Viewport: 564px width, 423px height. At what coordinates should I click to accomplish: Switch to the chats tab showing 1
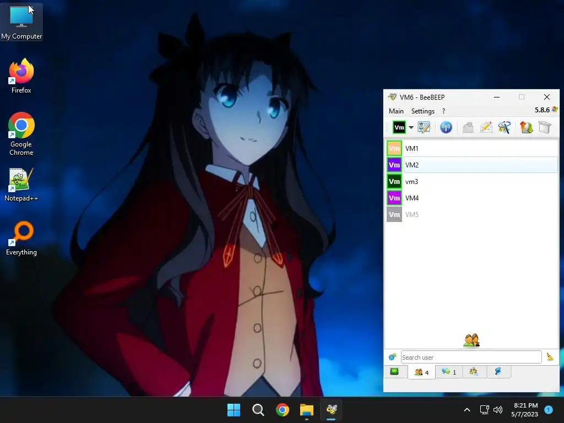(x=449, y=372)
